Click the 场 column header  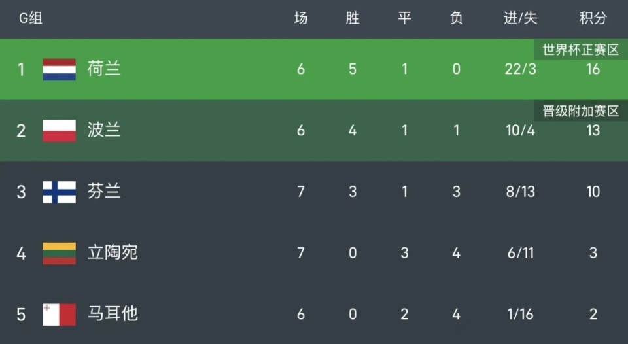pos(301,18)
